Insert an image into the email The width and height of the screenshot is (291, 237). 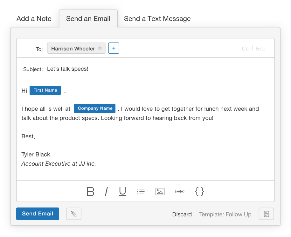point(160,191)
